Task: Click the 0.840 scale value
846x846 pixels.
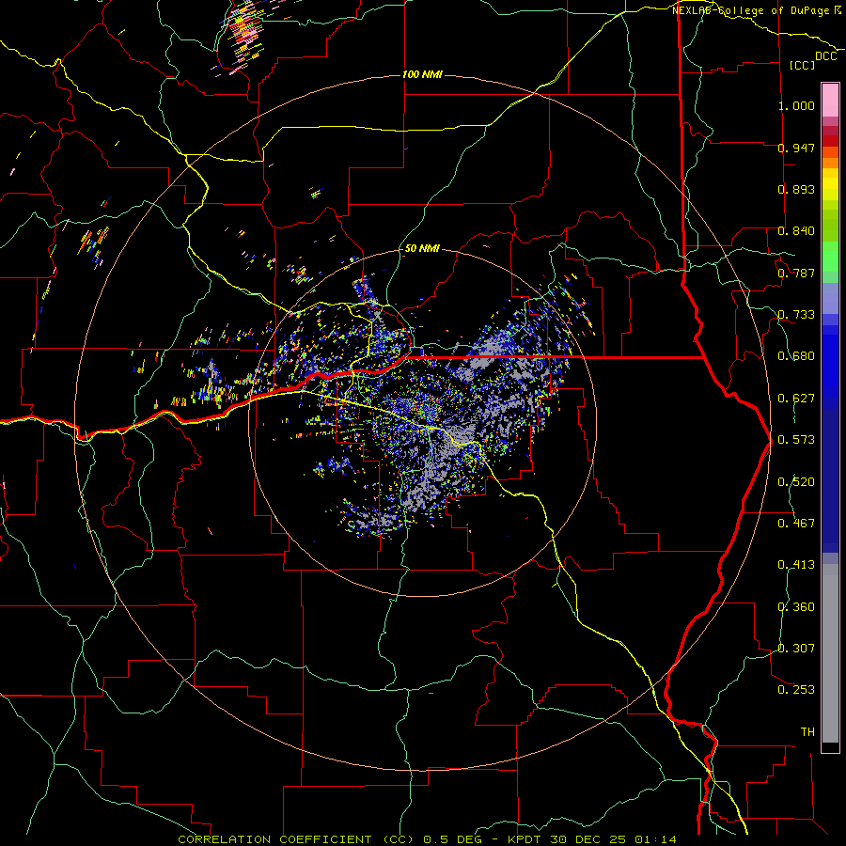Action: 796,231
